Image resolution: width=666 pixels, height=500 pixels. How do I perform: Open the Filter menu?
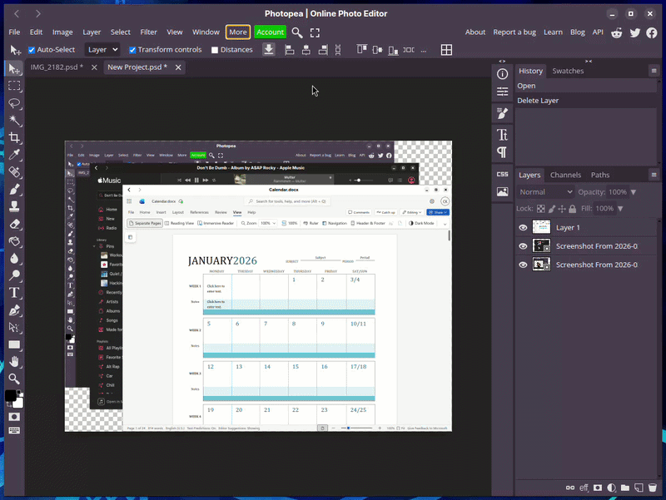point(148,32)
